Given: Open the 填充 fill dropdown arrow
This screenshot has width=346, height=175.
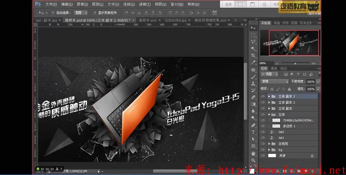Looking at the screenshot, I should point(318,89).
